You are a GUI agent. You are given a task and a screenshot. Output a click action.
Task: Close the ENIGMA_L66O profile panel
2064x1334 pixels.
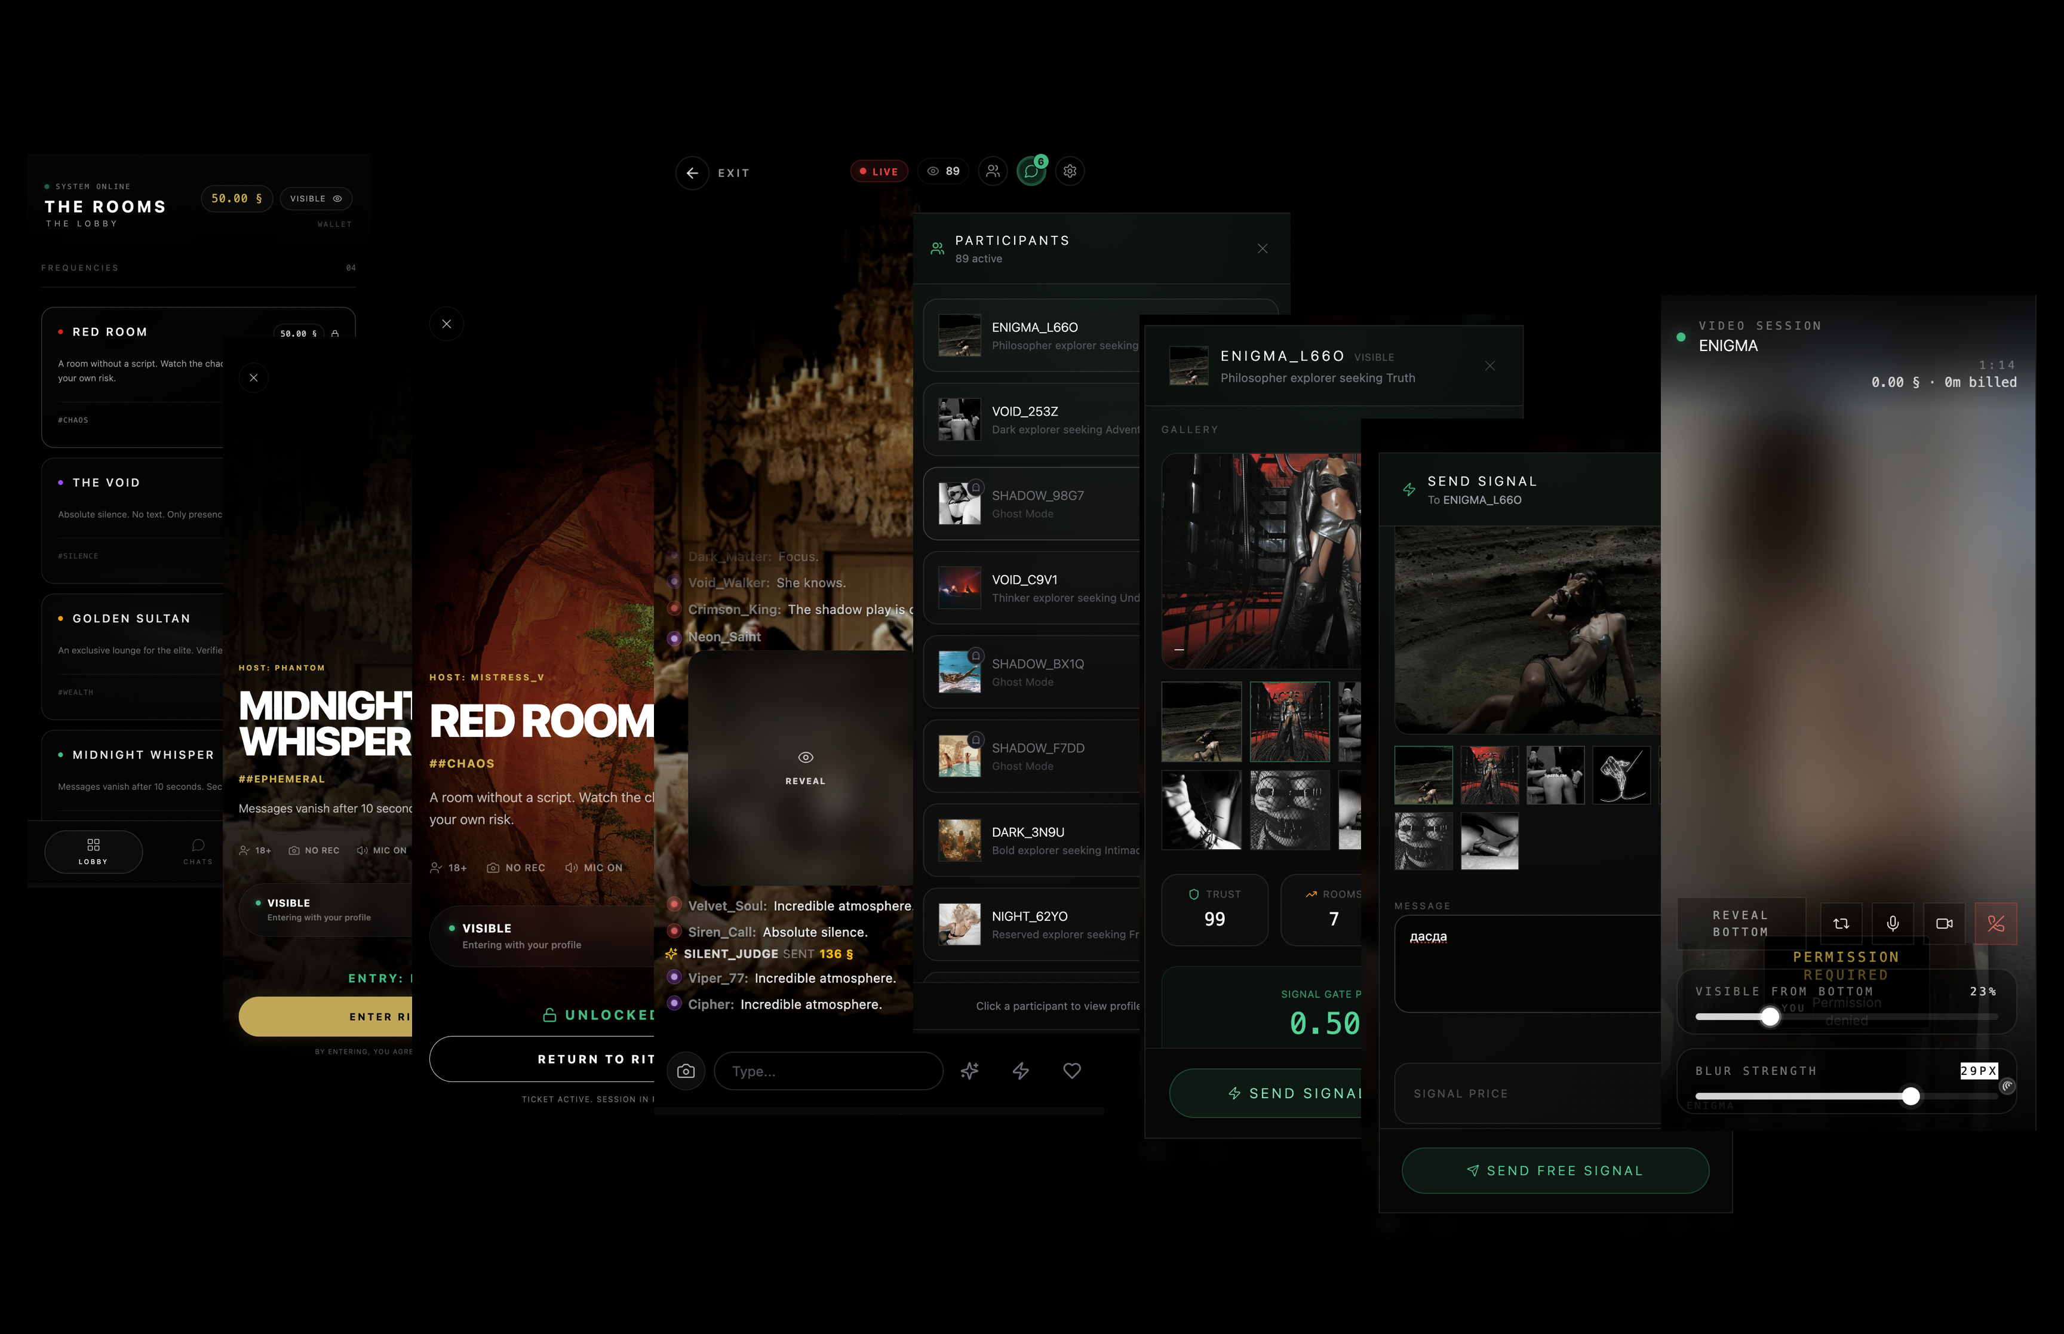(x=1489, y=365)
